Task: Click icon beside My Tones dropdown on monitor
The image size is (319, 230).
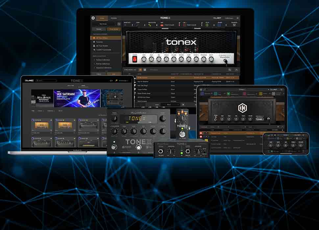Action: coord(119,24)
